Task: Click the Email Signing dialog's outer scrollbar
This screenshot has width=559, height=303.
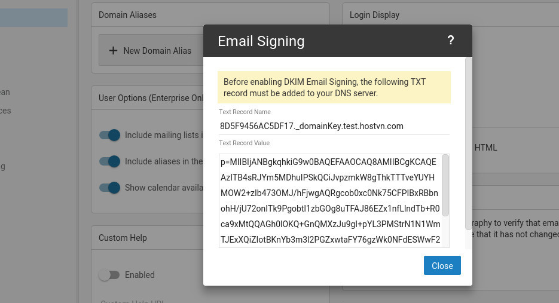Action: point(469,143)
